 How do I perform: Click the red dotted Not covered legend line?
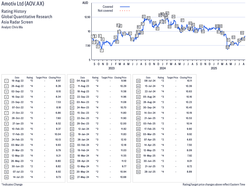pyautogui.click(x=125, y=11)
